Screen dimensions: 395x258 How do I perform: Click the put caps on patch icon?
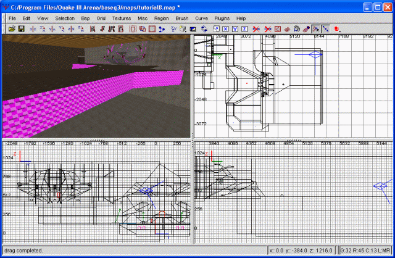tap(306, 29)
